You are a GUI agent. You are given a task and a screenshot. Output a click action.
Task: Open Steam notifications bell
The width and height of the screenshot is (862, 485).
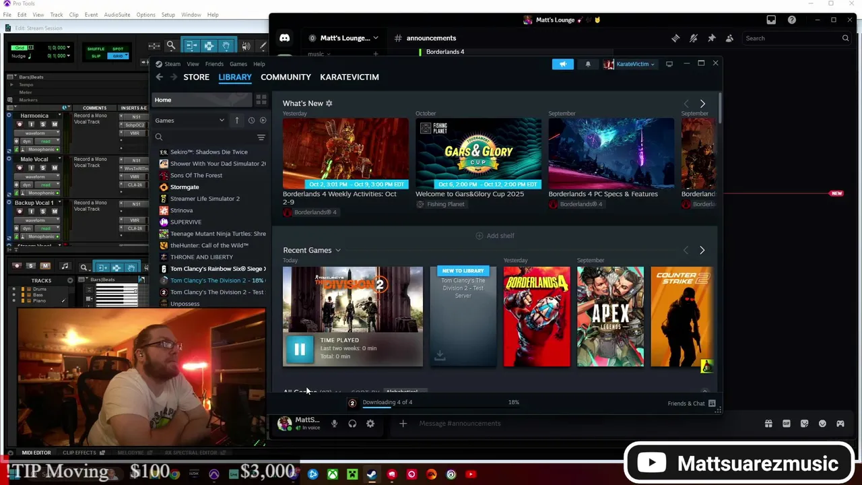tap(588, 64)
